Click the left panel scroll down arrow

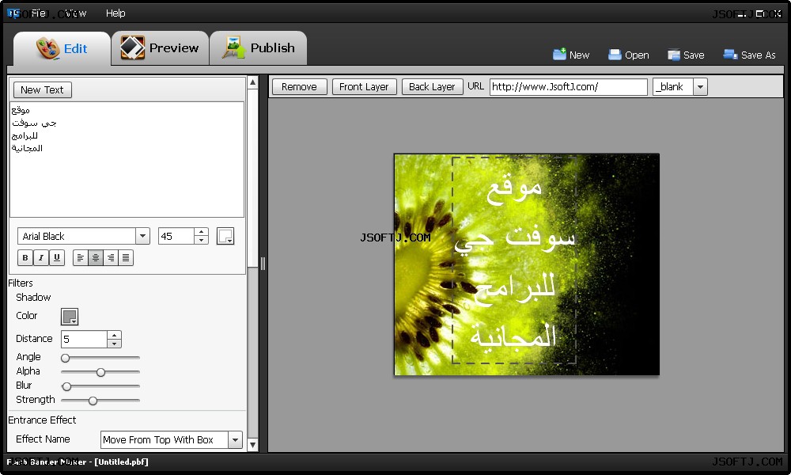pyautogui.click(x=253, y=445)
